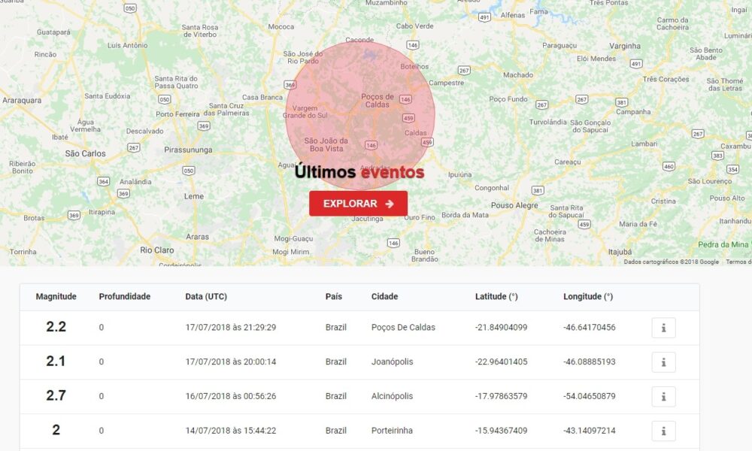This screenshot has height=451, width=752.
Task: Click Machado label on map
Action: (518, 75)
